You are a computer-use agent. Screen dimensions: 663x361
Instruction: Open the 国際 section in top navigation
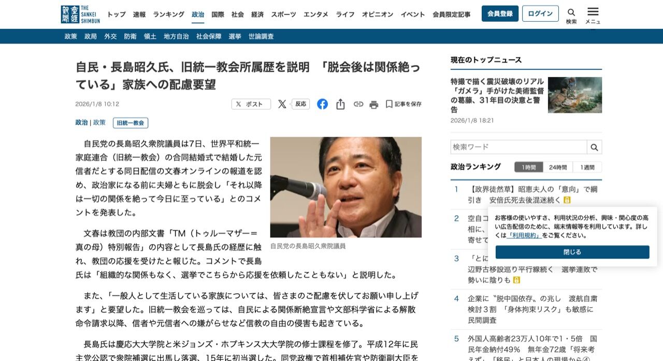[x=218, y=14]
